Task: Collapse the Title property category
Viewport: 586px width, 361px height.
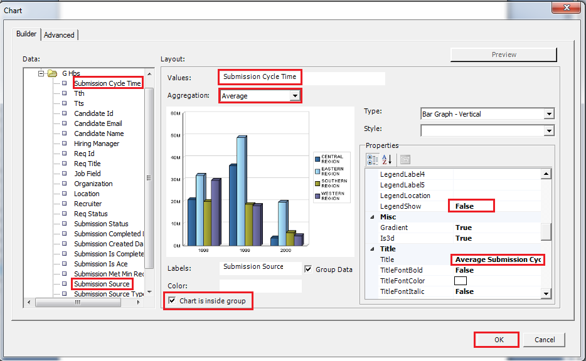Action: (372, 249)
